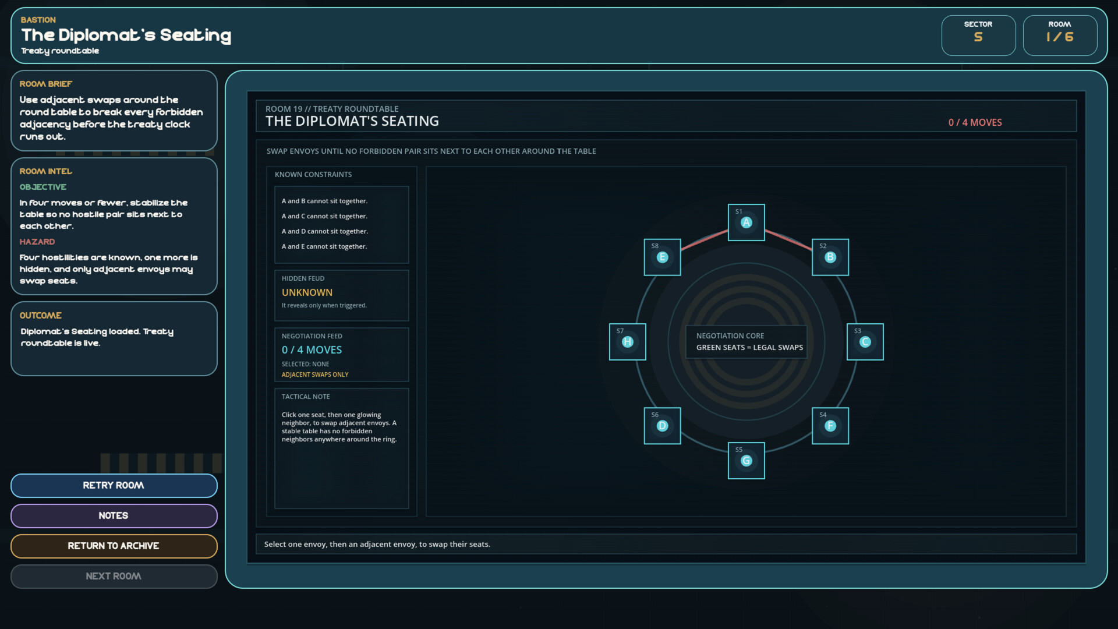The height and width of the screenshot is (629, 1118).
Task: Select envoy B at seat S2
Action: (830, 257)
